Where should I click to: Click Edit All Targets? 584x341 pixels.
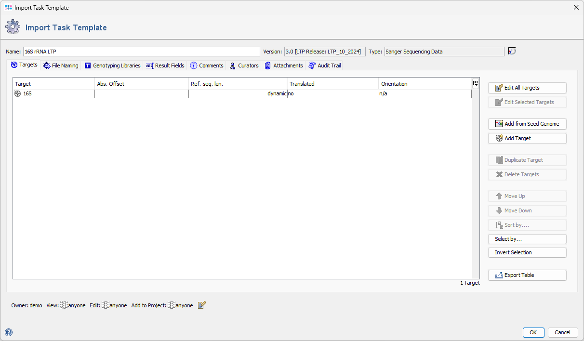(527, 88)
